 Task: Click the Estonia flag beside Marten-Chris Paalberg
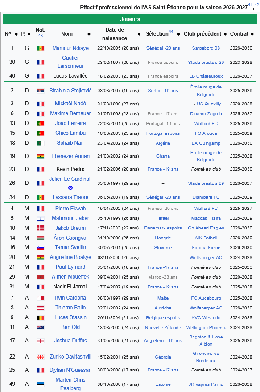tap(41, 384)
